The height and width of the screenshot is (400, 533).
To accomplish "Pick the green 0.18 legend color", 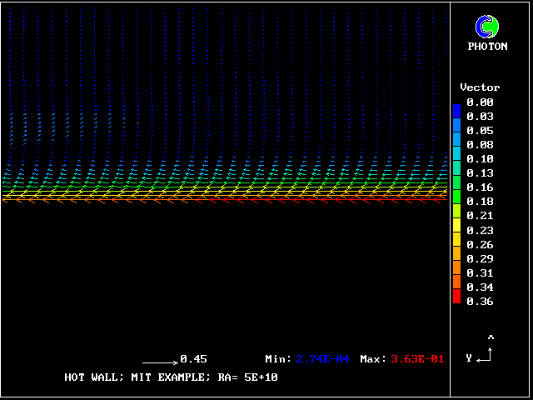I will click(x=456, y=195).
